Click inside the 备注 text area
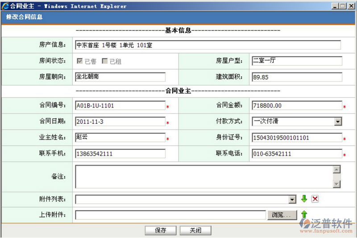 pos(204,177)
